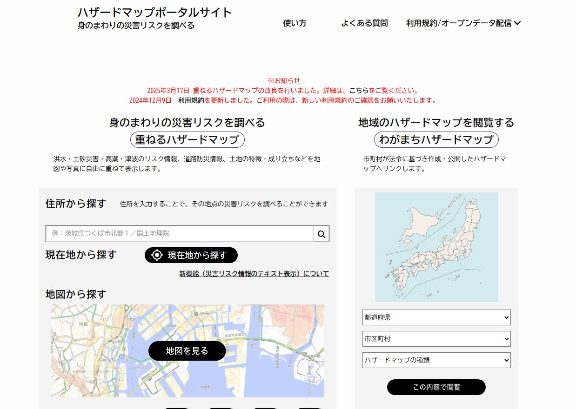576x409 pixels.
Task: Open the 利用規約 link in the red notice
Action: point(191,100)
